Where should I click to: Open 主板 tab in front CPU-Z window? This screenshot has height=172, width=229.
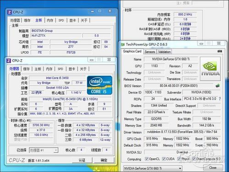[38, 69]
